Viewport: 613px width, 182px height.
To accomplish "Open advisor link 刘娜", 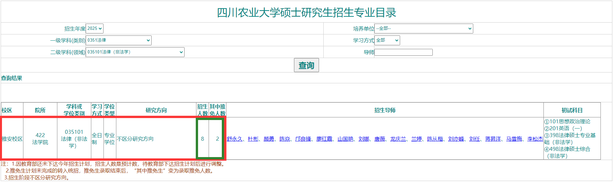I will tap(364, 139).
